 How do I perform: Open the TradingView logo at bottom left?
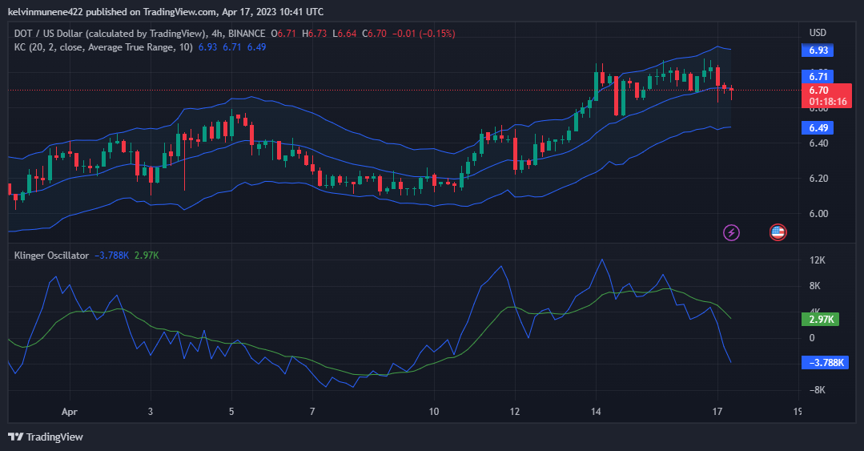click(46, 437)
